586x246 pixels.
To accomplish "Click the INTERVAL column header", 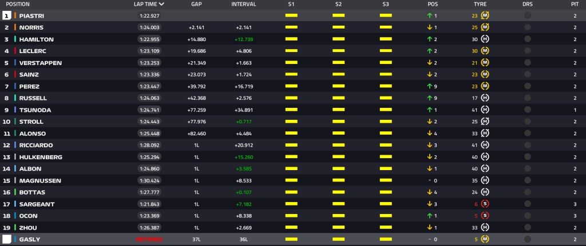I will (x=244, y=5).
